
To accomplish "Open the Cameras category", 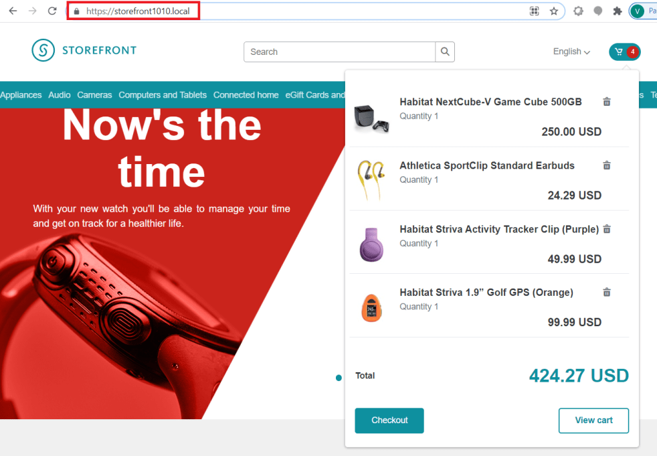I will [x=94, y=95].
